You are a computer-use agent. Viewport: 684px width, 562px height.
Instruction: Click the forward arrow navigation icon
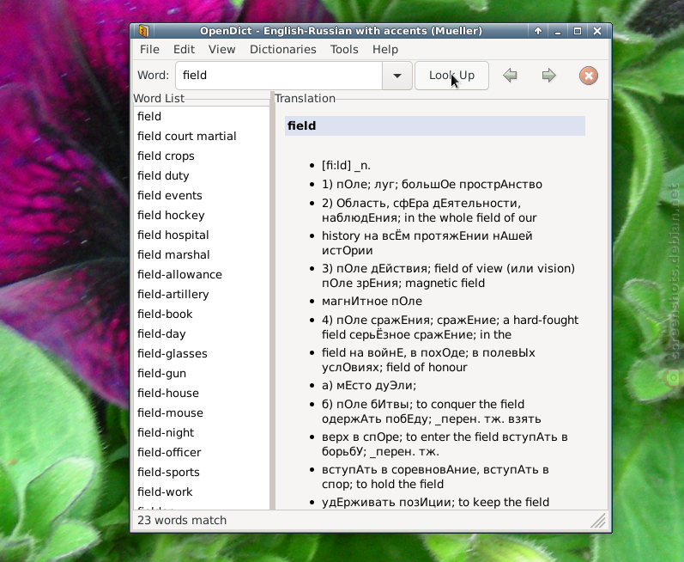[548, 76]
